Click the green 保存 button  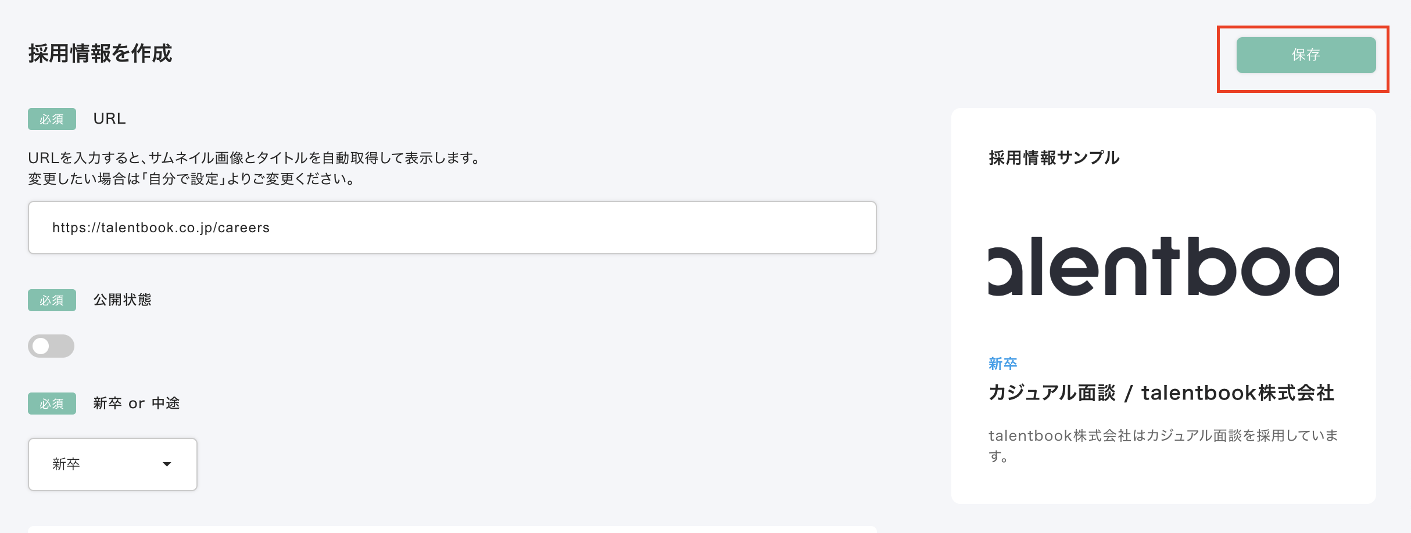tap(1305, 55)
